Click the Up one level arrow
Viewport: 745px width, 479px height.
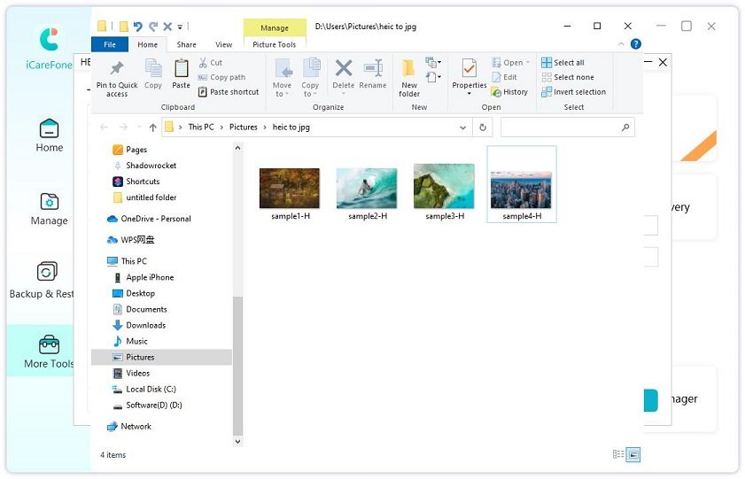point(152,127)
